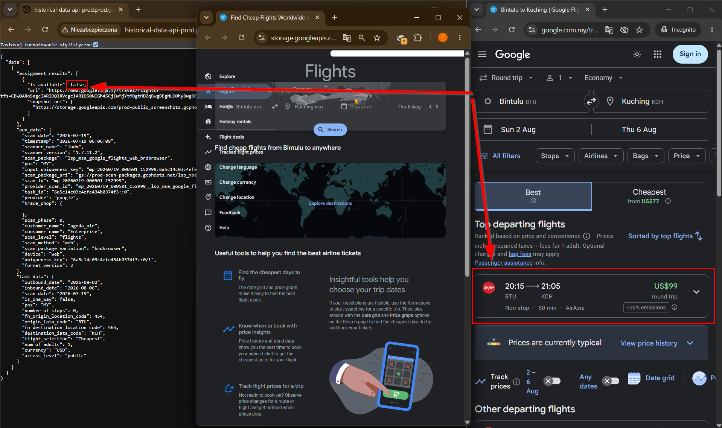Image resolution: width=722 pixels, height=428 pixels.
Task: Toggle the Any dates tracking switch
Action: [x=611, y=381]
